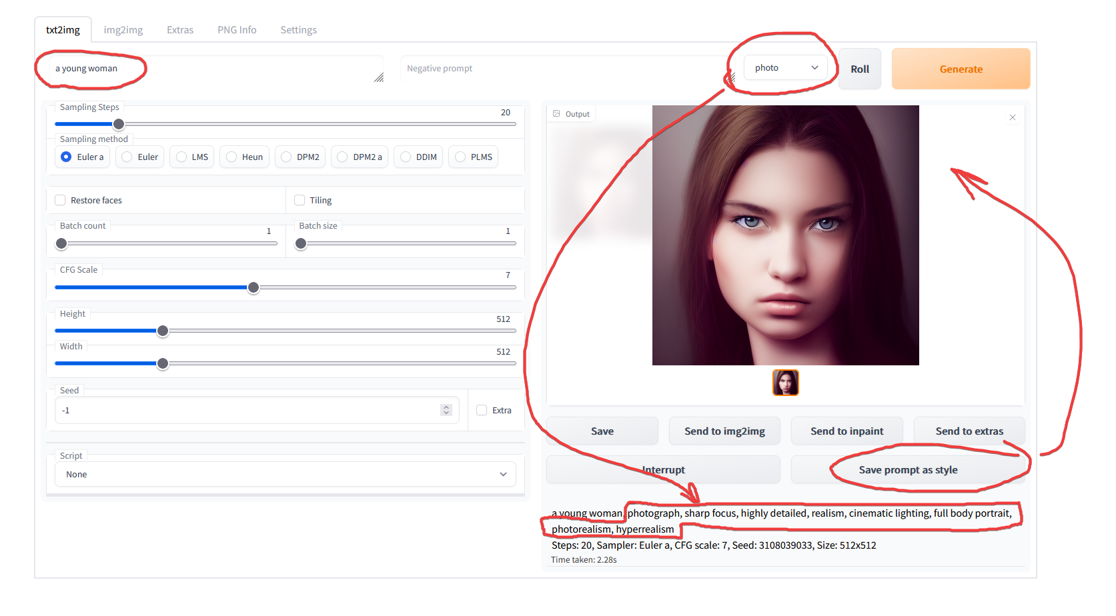The image size is (1116, 616).
Task: Click the Output panel image icon
Action: 558,113
